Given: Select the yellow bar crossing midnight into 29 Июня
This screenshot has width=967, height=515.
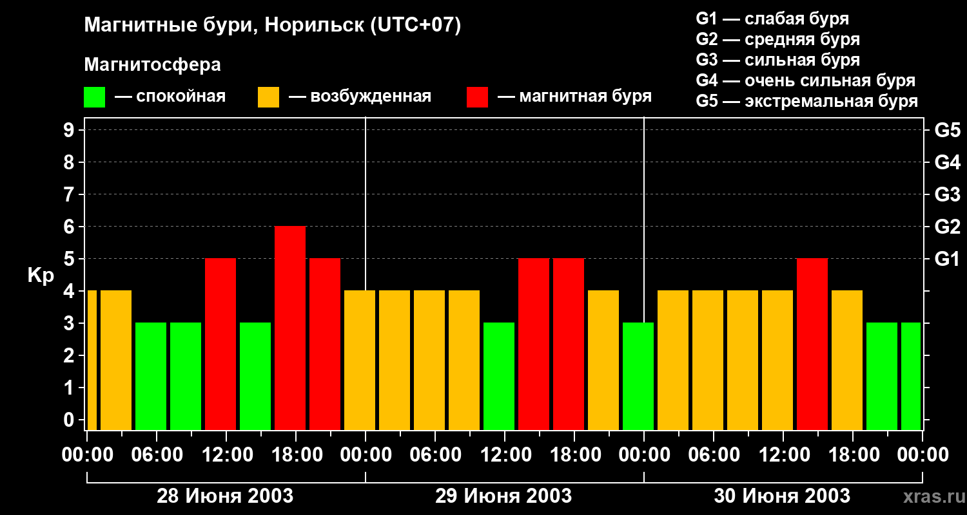Looking at the screenshot, I should 360,360.
